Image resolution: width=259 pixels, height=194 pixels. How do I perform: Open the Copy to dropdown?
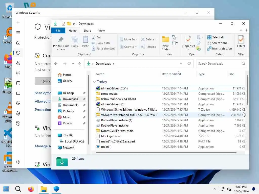[128, 47]
